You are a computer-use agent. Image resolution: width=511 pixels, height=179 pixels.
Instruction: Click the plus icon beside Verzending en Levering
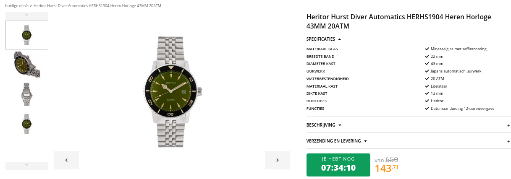[x=508, y=141]
